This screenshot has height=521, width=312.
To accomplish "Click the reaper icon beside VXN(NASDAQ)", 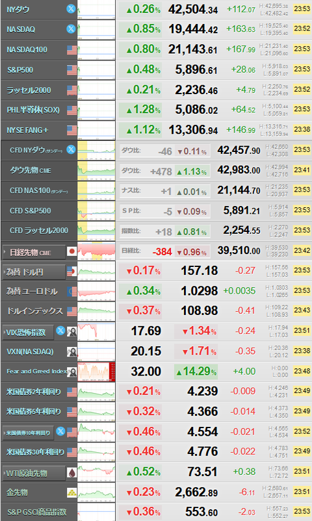I will click(x=72, y=352).
